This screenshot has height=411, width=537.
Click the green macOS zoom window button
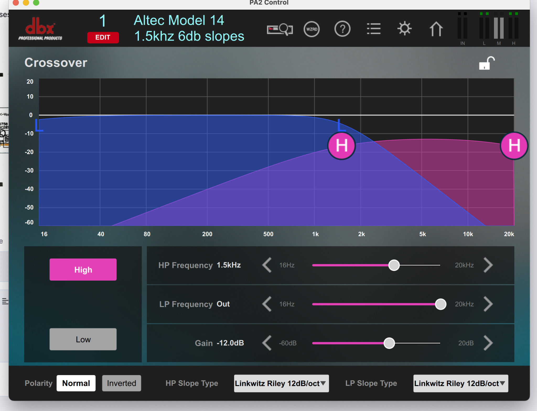coord(36,3)
